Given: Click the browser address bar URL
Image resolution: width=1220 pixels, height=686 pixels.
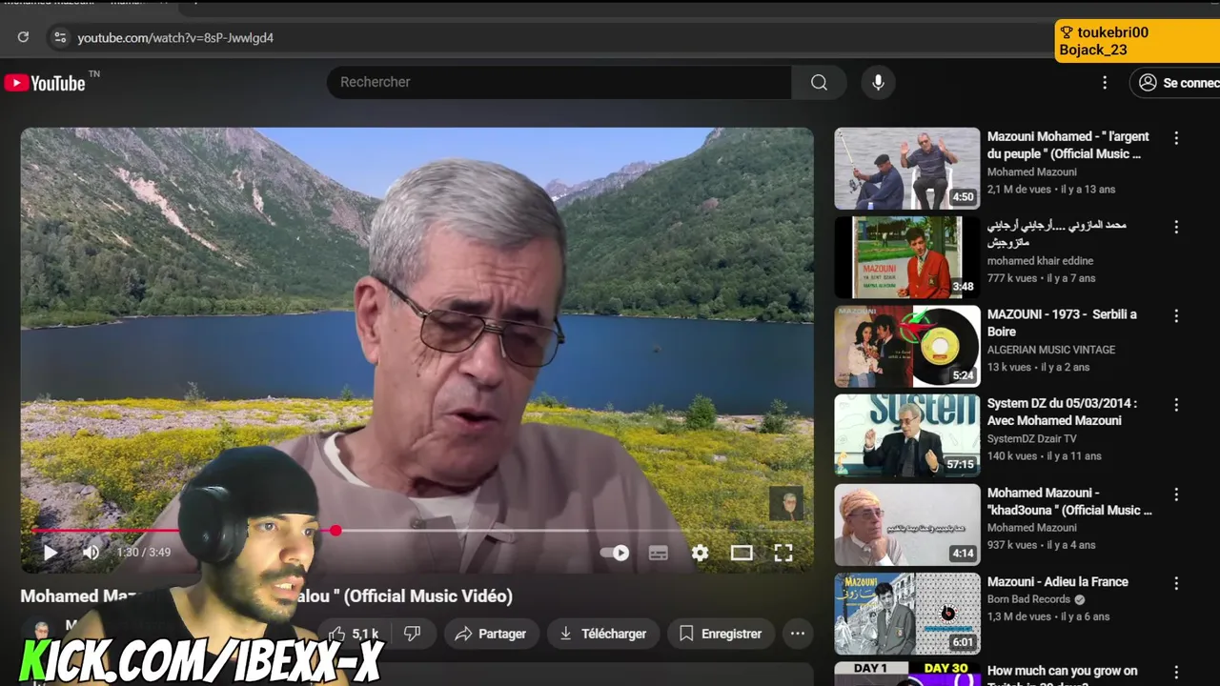Looking at the screenshot, I should tap(175, 37).
